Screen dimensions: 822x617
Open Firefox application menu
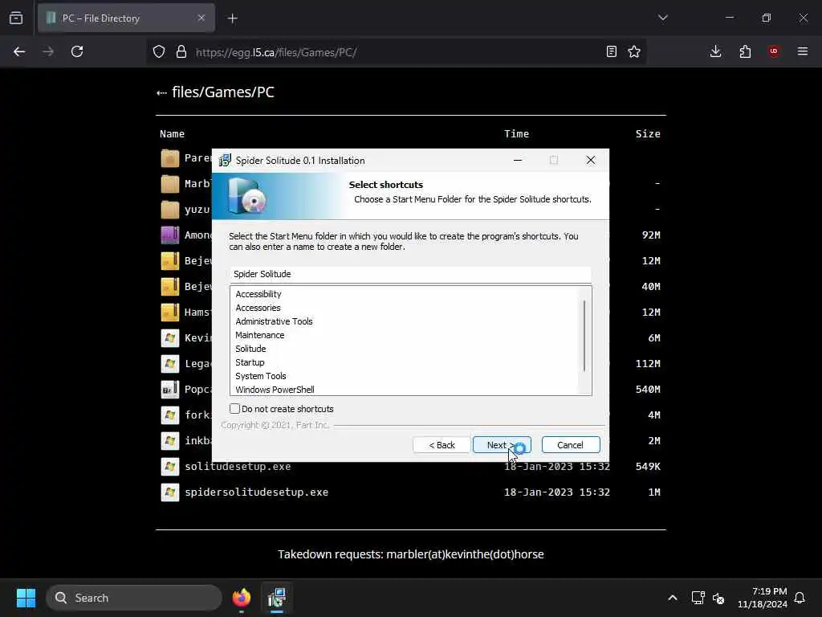(x=803, y=51)
